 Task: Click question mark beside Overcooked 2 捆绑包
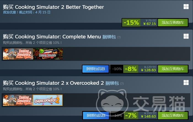click(122, 84)
